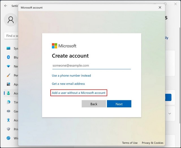The image size is (181, 148).
Task: Click the blue button in Settings background
Action: pyautogui.click(x=168, y=98)
